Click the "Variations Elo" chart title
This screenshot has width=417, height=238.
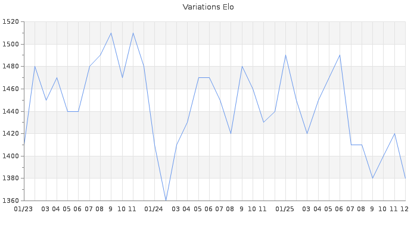point(208,7)
